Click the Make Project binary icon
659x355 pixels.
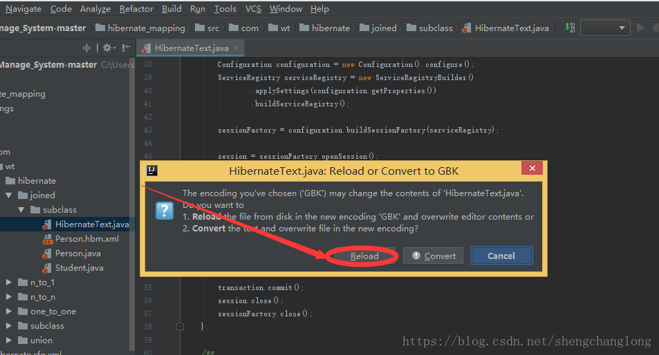(570, 28)
